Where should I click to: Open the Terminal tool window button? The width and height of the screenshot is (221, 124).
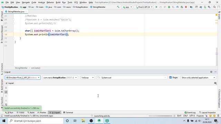point(68,113)
